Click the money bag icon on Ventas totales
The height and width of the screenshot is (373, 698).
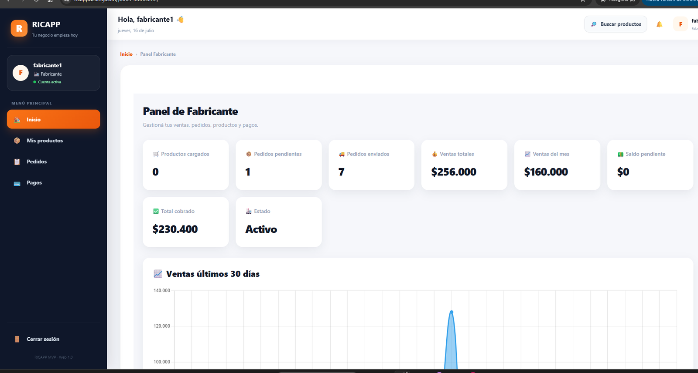tap(435, 154)
